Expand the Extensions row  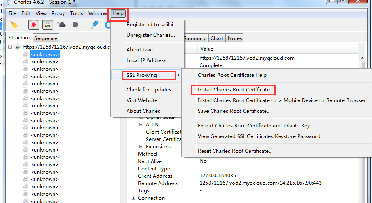[141, 147]
